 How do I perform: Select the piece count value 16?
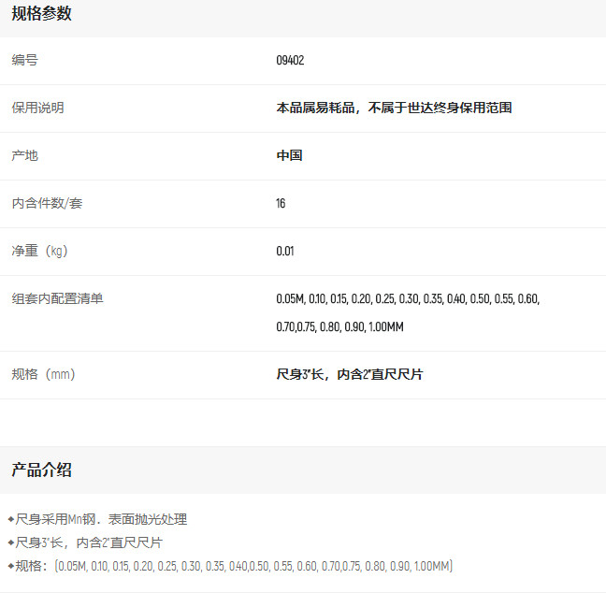281,204
